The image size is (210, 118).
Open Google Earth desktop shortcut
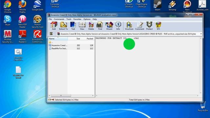37,6
